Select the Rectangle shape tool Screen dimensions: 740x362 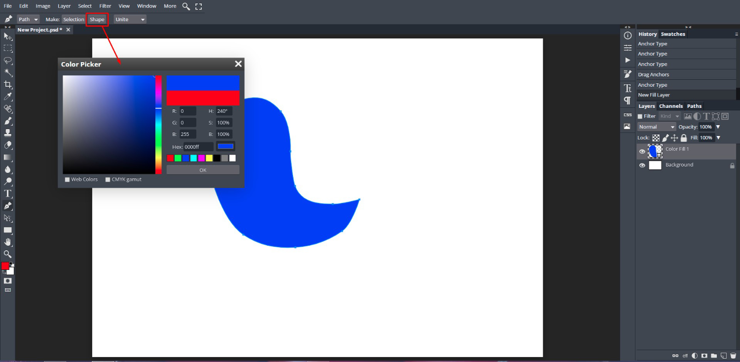[8, 230]
